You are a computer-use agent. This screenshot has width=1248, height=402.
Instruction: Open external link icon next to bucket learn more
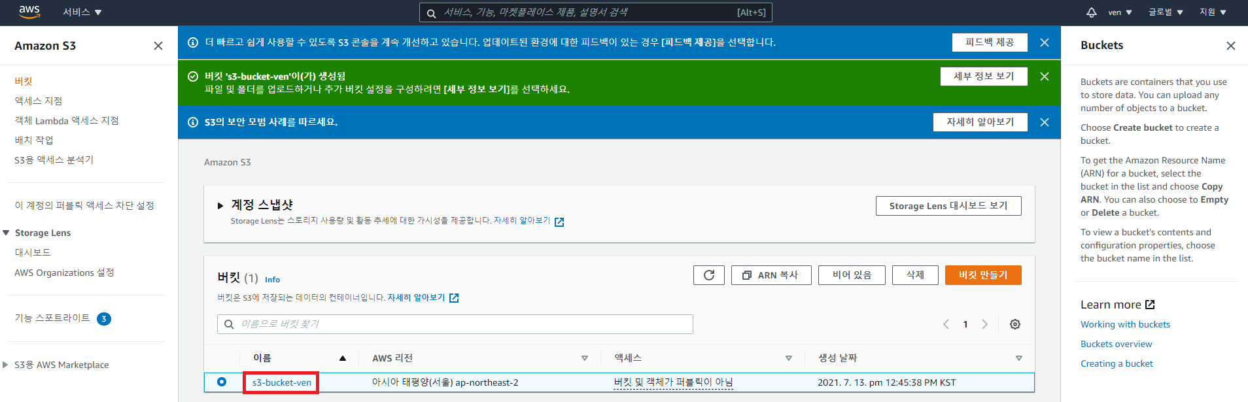click(454, 298)
